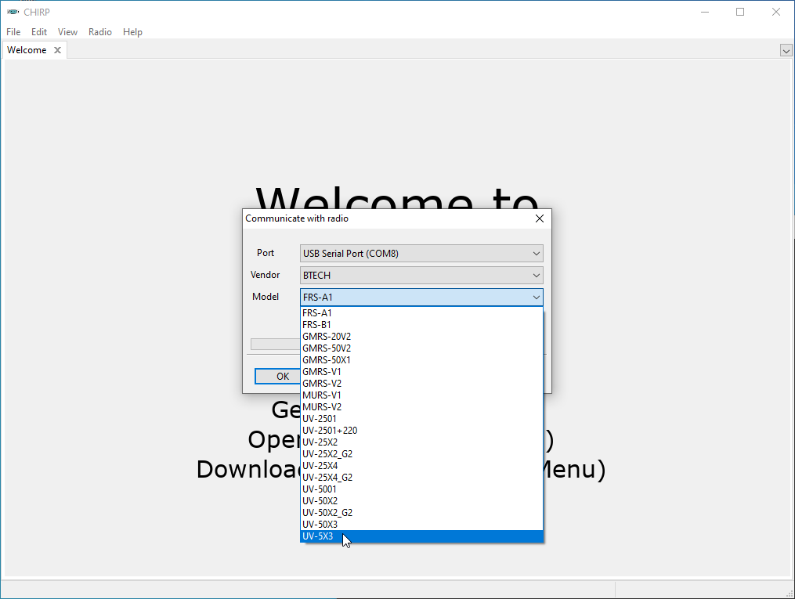Expand the Vendor dropdown showing BTECH
Screen dimensions: 795x599
(x=421, y=275)
